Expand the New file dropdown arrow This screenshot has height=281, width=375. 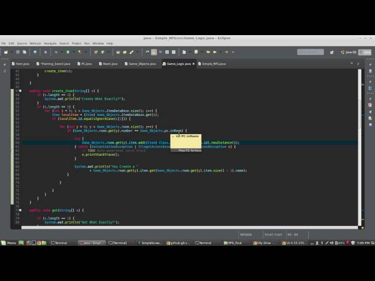pyautogui.click(x=12, y=52)
